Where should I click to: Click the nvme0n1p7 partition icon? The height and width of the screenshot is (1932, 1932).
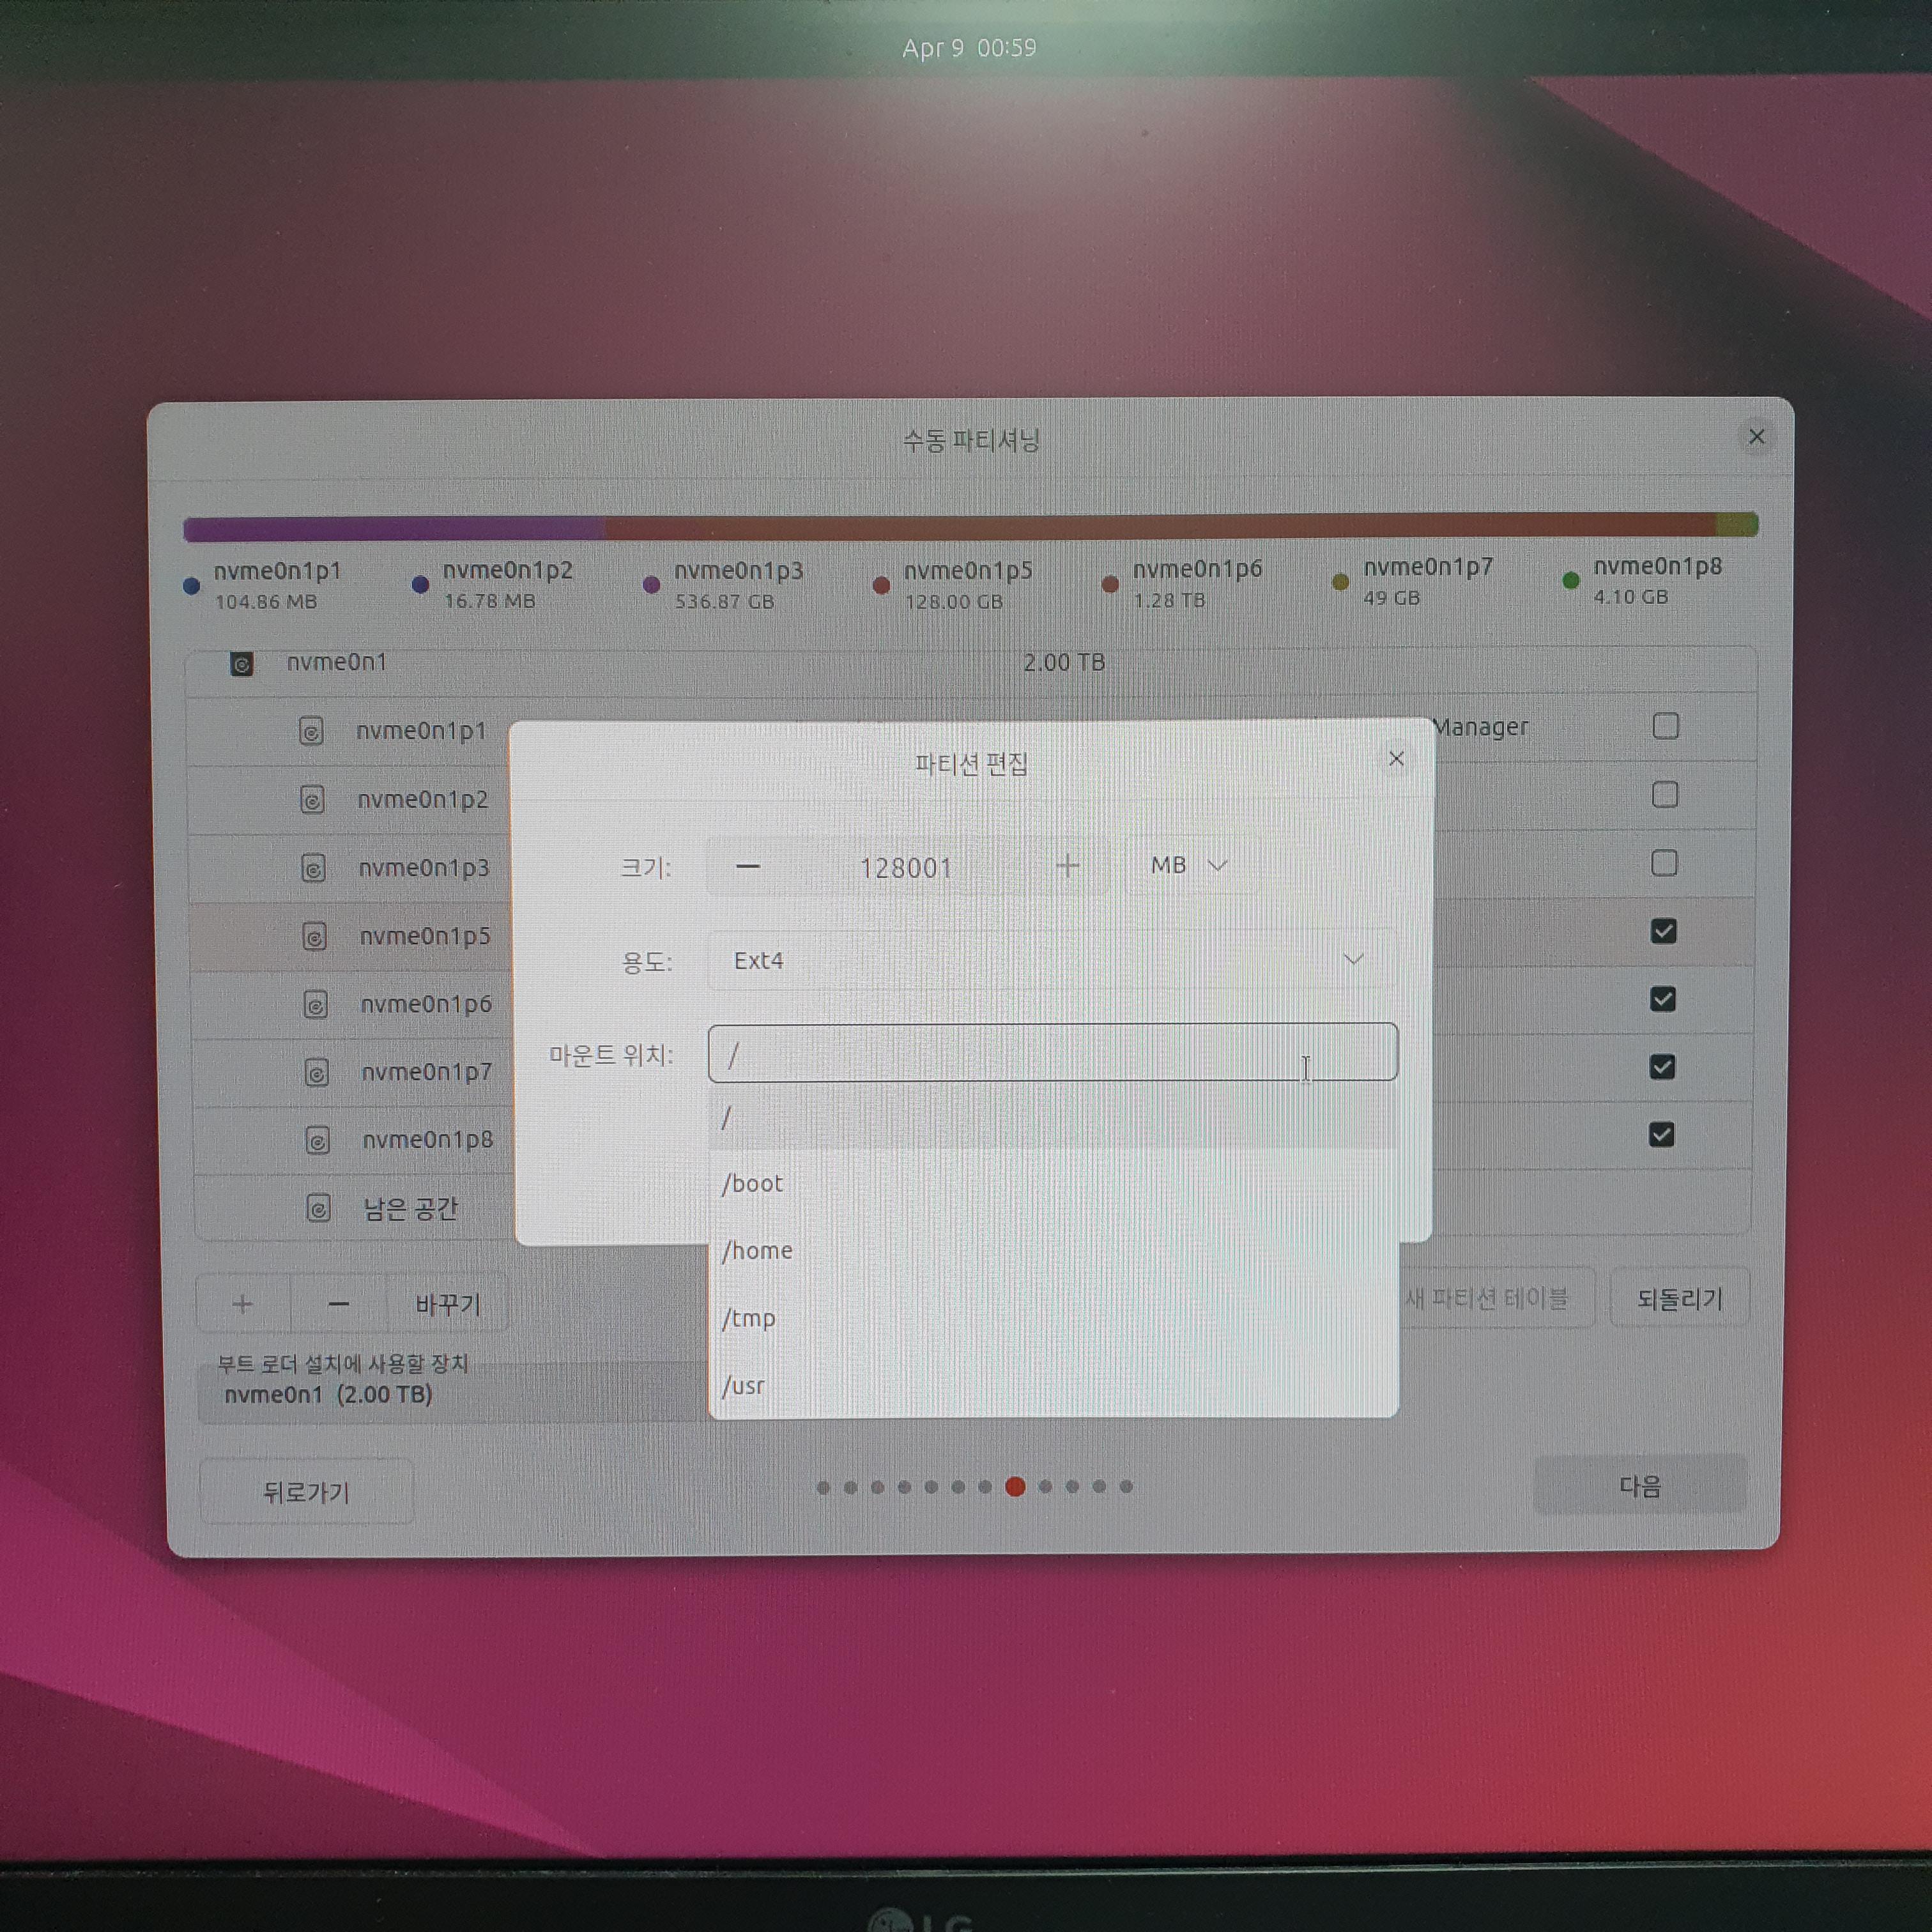tap(316, 1073)
